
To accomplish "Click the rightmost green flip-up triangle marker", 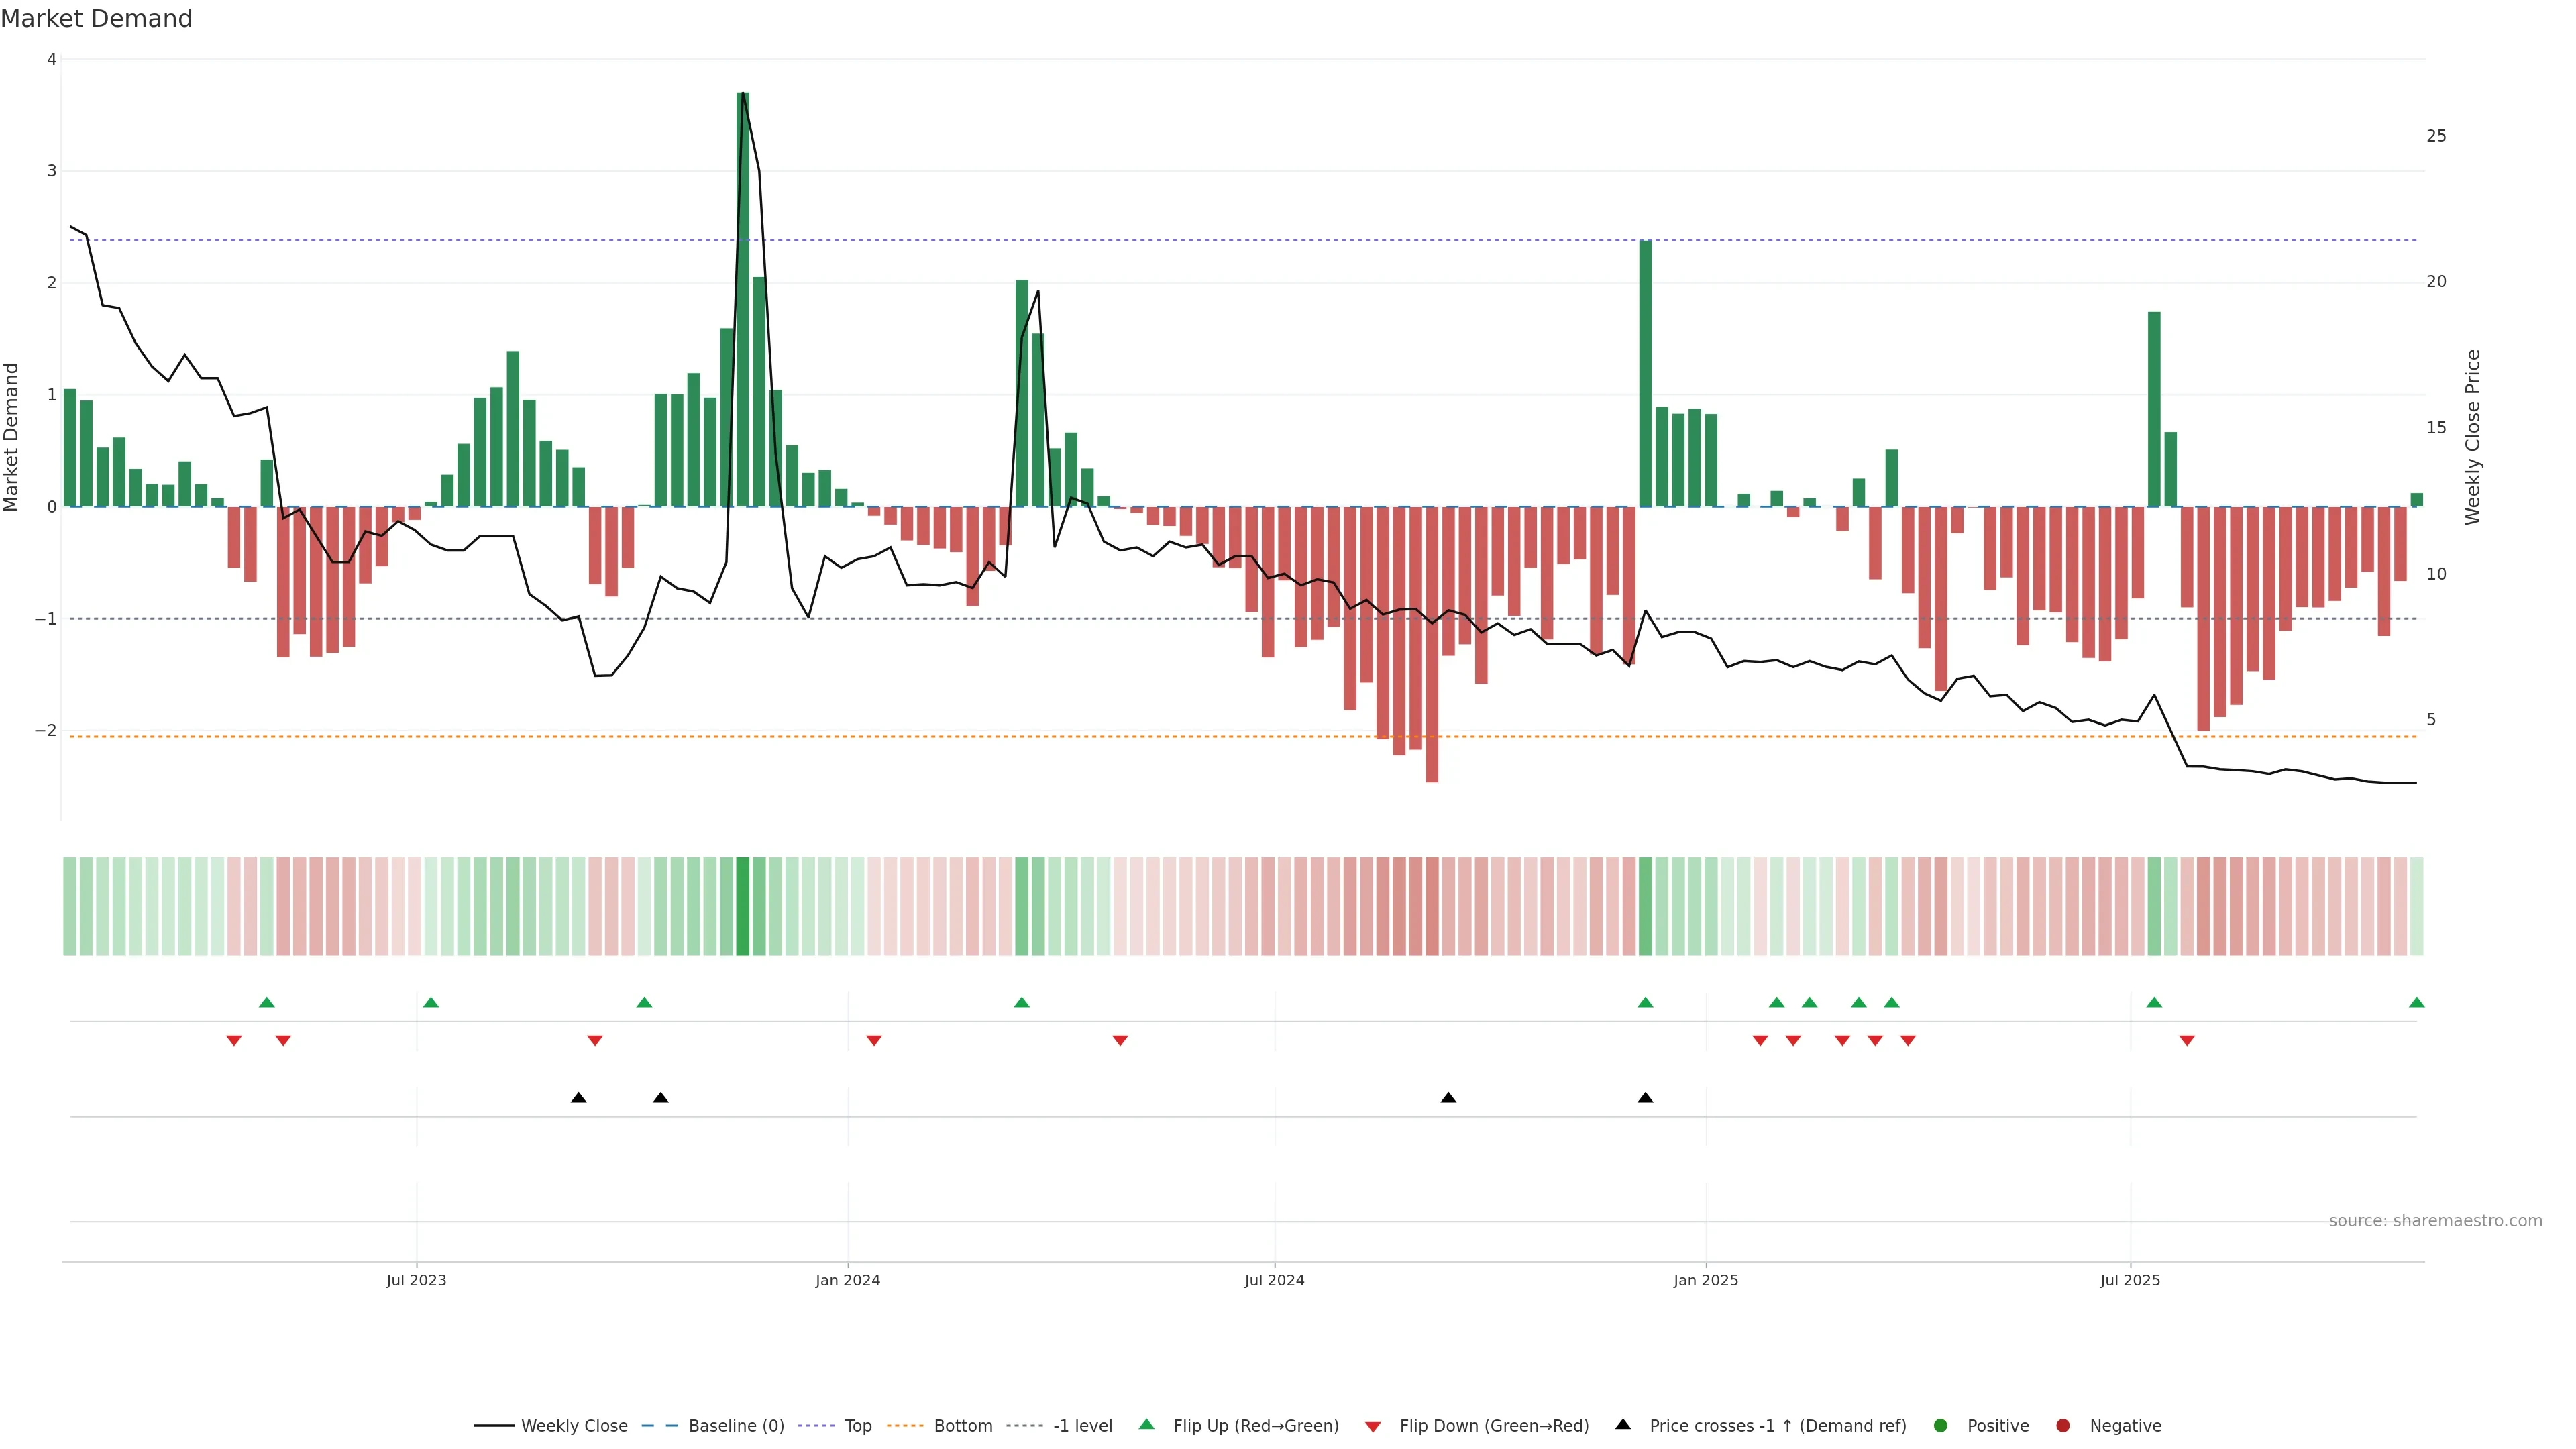I will click(x=2416, y=1002).
